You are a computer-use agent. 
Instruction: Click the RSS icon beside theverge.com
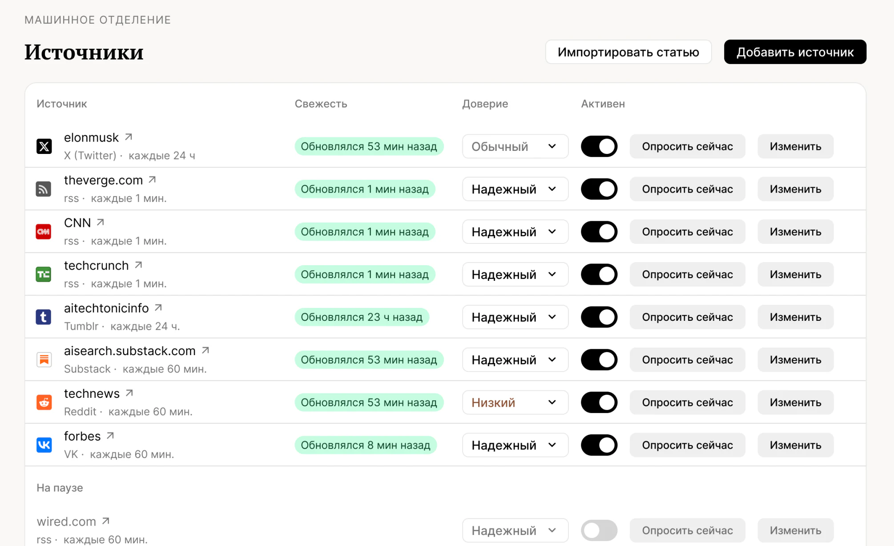pos(44,189)
